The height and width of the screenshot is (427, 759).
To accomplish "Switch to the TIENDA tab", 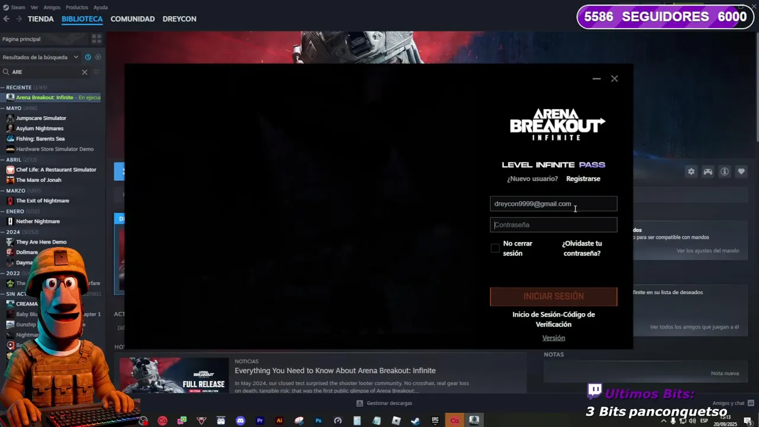I will 41,19.
